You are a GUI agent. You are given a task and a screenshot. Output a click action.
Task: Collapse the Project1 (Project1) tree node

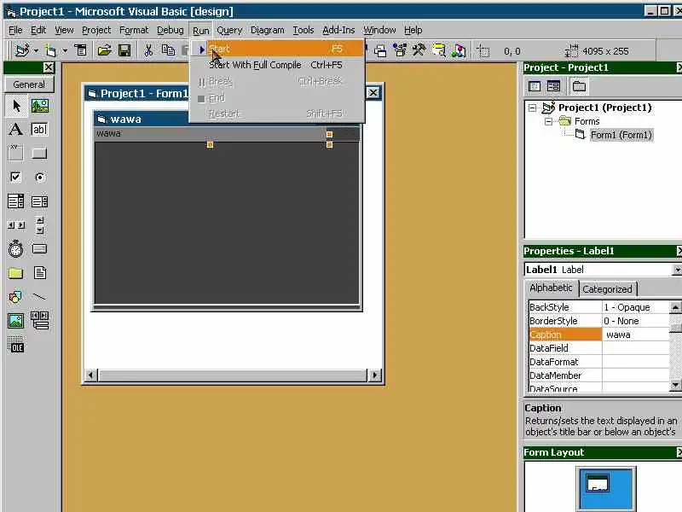tap(532, 108)
